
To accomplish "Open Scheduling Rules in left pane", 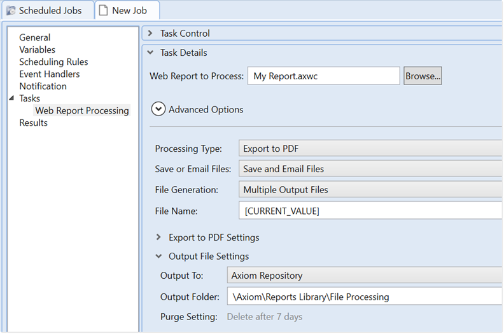I will 53,62.
